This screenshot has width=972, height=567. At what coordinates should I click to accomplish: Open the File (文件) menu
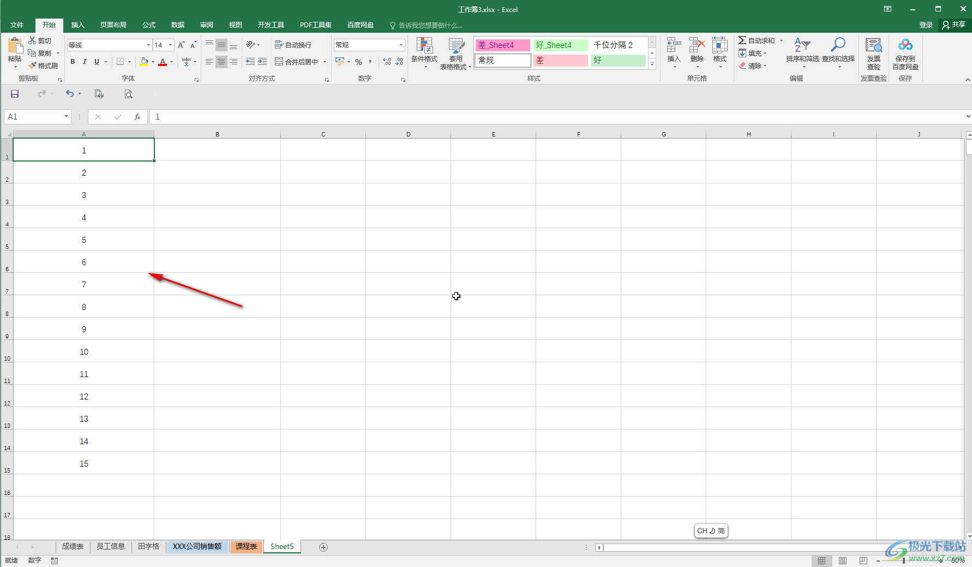click(17, 25)
